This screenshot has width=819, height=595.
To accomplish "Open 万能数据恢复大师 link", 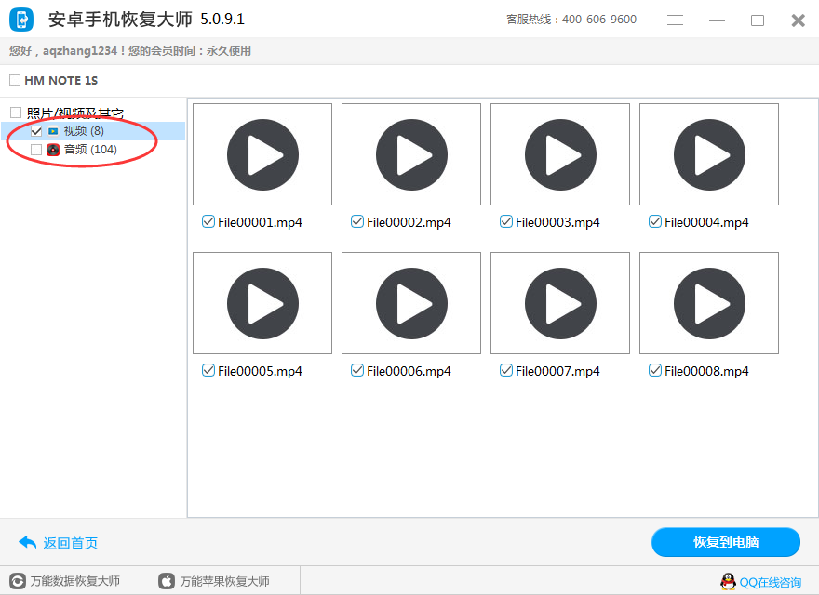I will coord(74,581).
